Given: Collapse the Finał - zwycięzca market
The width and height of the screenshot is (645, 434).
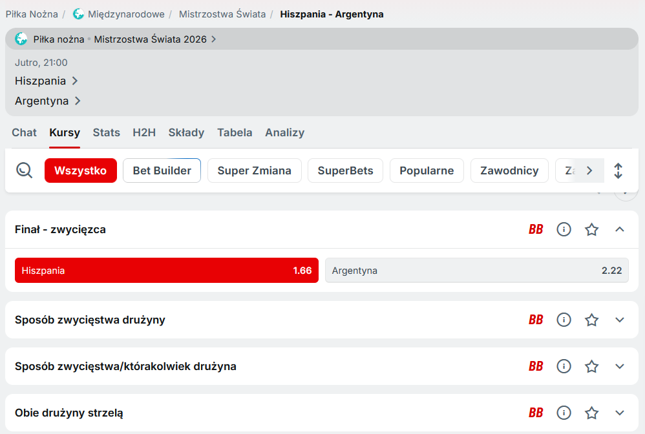Looking at the screenshot, I should [x=620, y=229].
